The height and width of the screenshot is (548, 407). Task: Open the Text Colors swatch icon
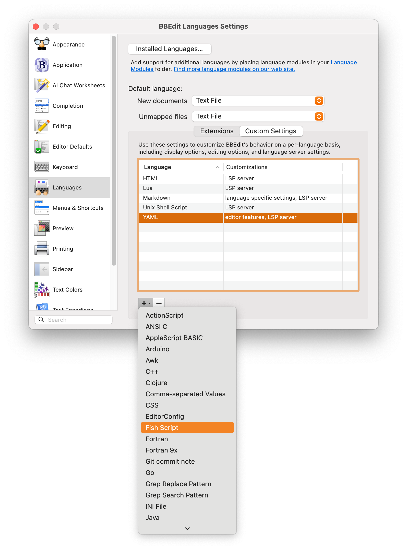[x=42, y=290]
